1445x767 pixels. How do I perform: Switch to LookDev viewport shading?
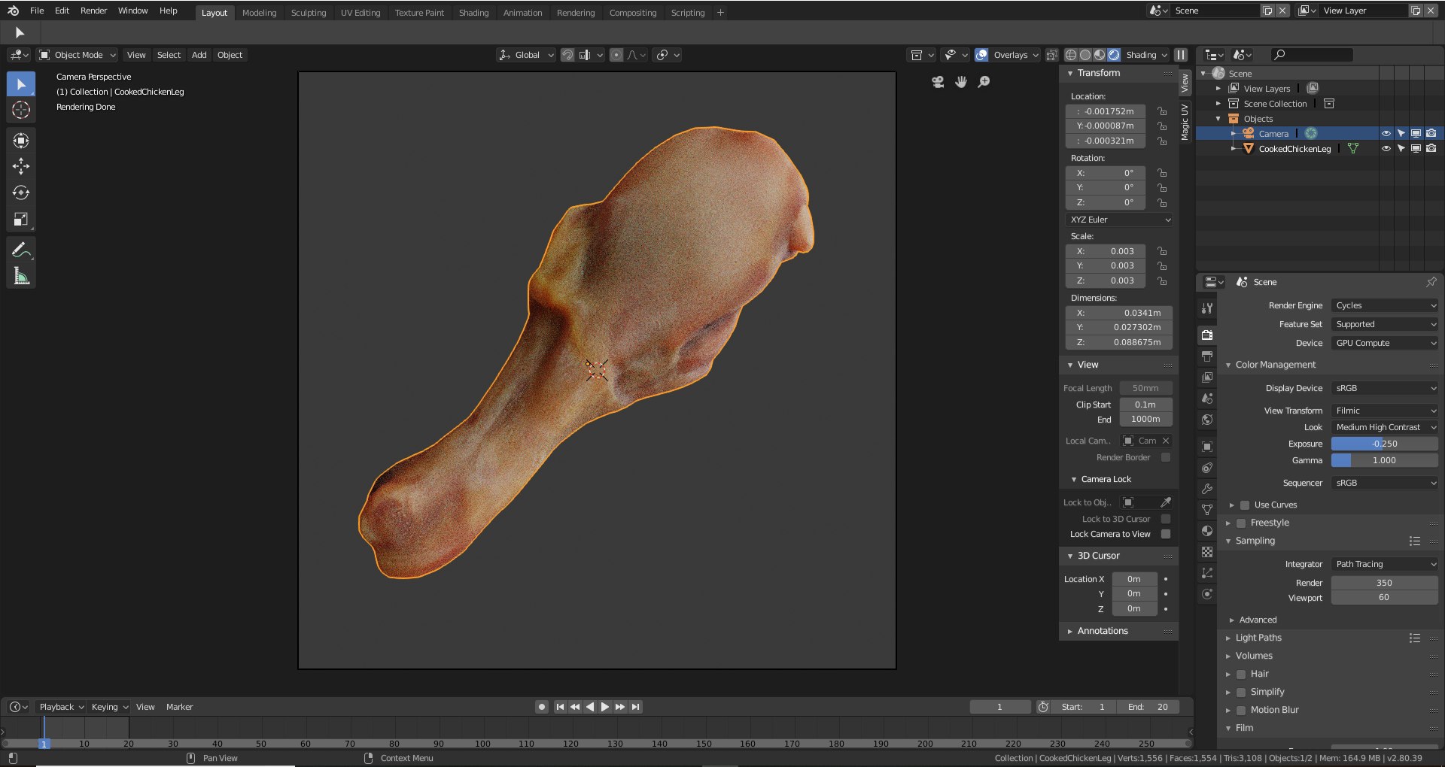click(x=1100, y=55)
